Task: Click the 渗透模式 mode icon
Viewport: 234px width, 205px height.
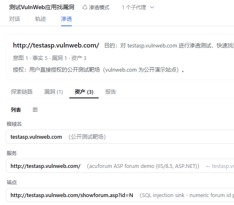Action: pos(84,7)
